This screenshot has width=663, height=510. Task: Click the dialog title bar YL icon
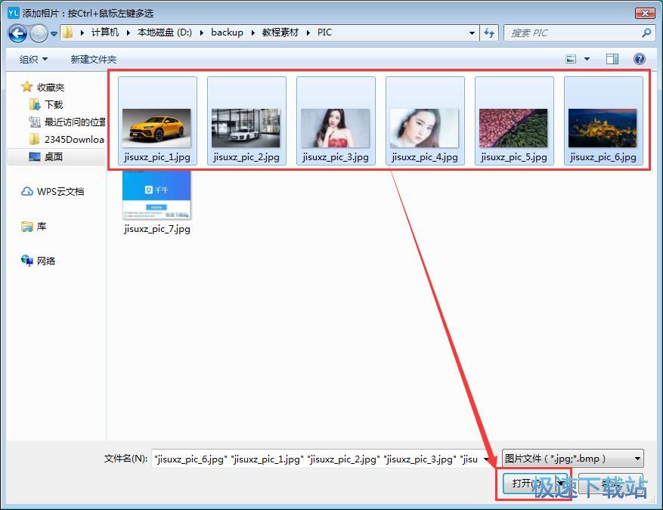tap(13, 13)
